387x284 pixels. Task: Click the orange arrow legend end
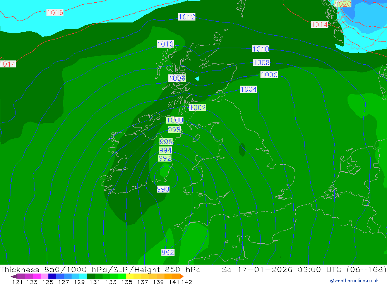click(x=182, y=276)
